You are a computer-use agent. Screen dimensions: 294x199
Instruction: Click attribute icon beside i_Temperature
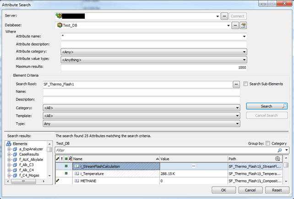76,173
